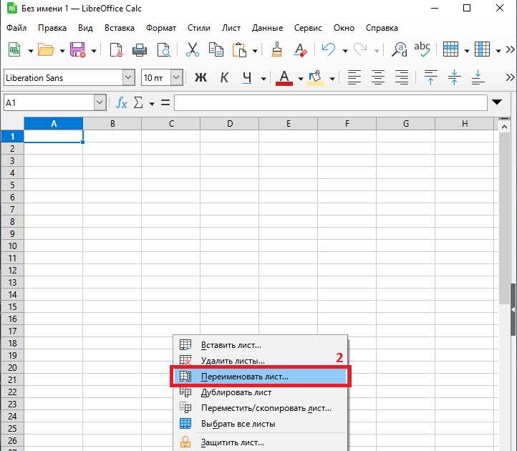Save the document with the floppy disk icon
The width and height of the screenshot is (517, 451).
[77, 50]
